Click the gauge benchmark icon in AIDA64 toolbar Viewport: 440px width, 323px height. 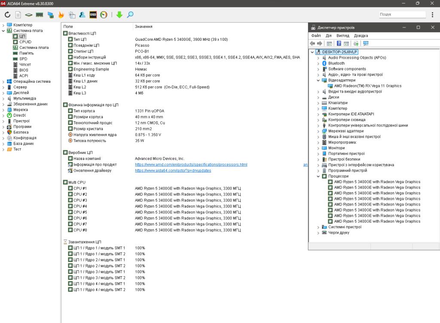pyautogui.click(x=104, y=15)
